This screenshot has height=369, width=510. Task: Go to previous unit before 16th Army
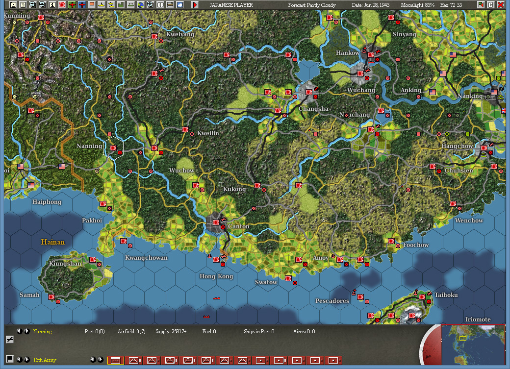tap(20, 360)
